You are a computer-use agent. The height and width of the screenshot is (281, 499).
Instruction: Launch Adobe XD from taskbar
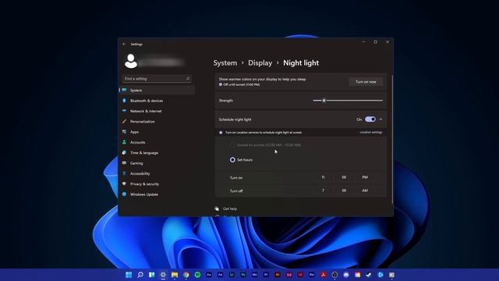(x=289, y=275)
